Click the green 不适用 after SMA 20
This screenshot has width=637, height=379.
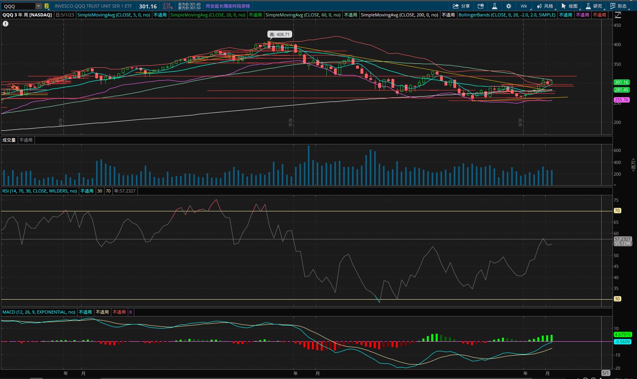pyautogui.click(x=255, y=15)
